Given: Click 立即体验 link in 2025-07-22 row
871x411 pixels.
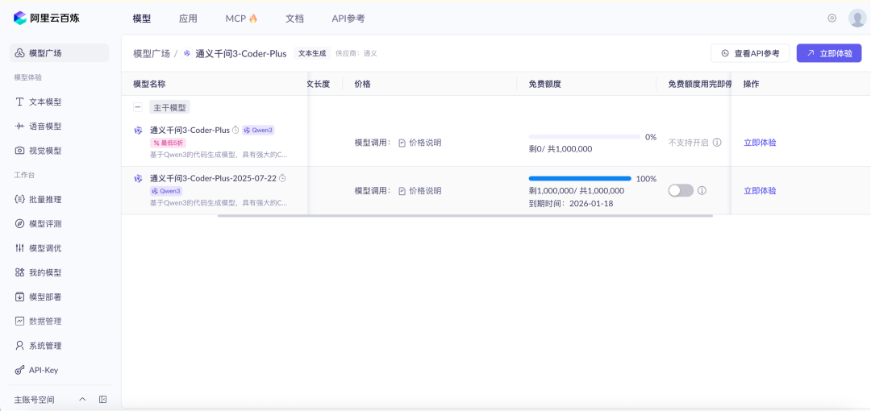Looking at the screenshot, I should [x=760, y=190].
